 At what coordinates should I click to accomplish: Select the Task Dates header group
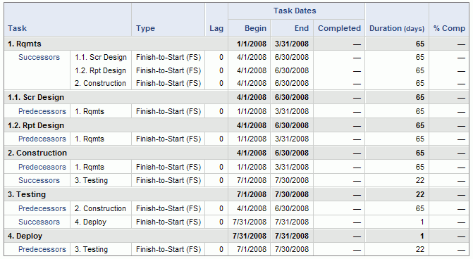coord(295,11)
